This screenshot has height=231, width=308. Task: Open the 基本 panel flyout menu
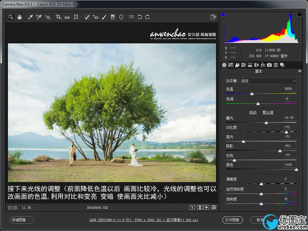pos(300,71)
